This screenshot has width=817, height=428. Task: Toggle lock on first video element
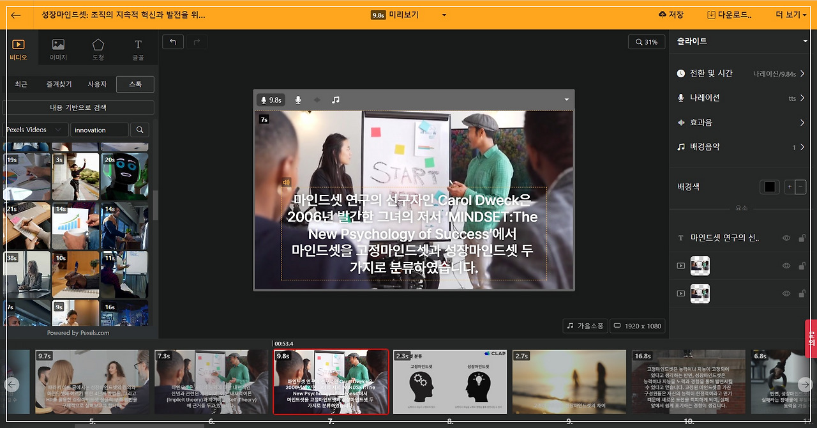click(803, 266)
